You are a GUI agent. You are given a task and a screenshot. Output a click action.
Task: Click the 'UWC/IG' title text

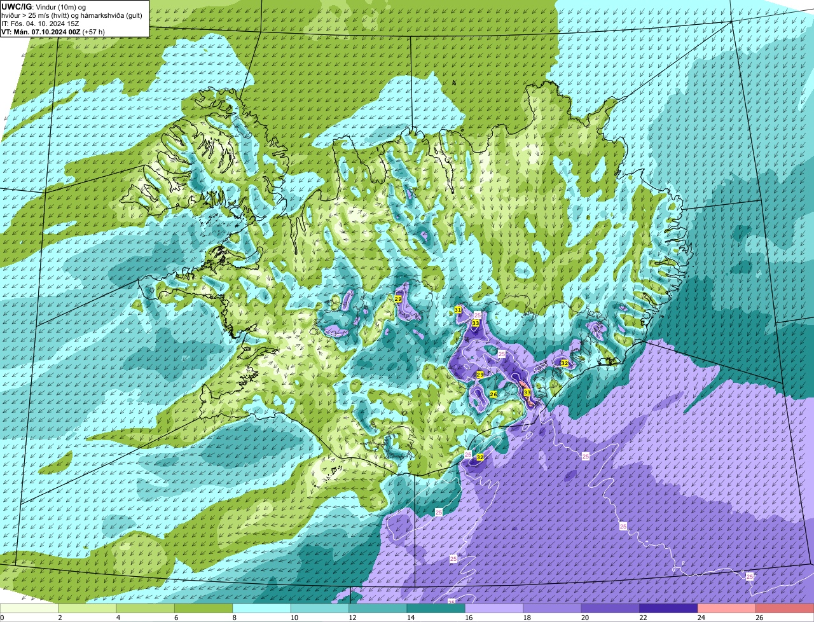[17, 6]
